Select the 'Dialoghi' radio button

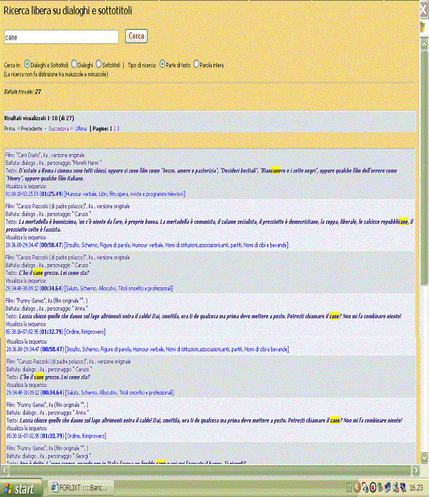[x=74, y=64]
